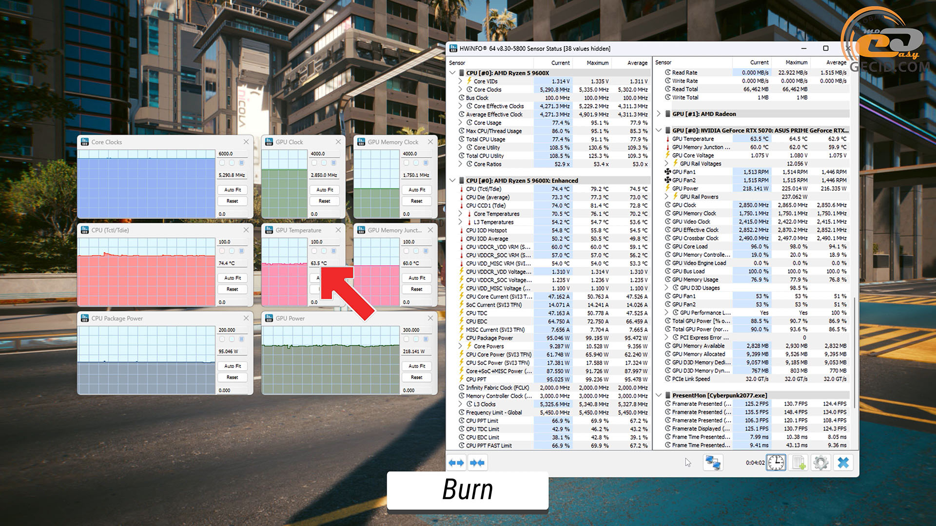The image size is (936, 526).
Task: Select the GPU Temperature sensor row
Action: [692, 139]
